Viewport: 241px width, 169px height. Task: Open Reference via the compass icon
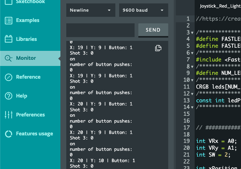pos(9,77)
